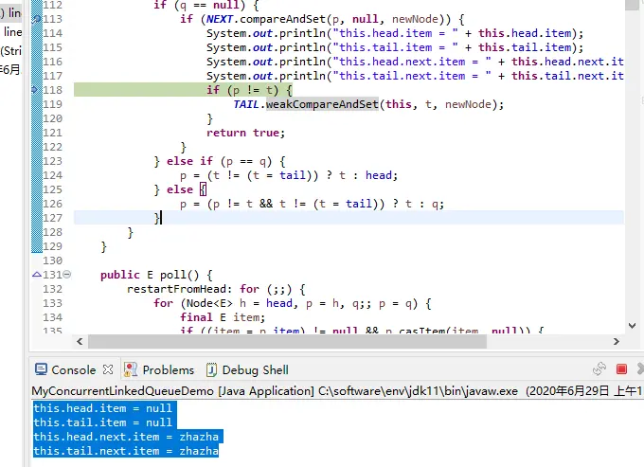644x467 pixels.
Task: Click the current instruction pointer at line 118
Action: coord(35,90)
